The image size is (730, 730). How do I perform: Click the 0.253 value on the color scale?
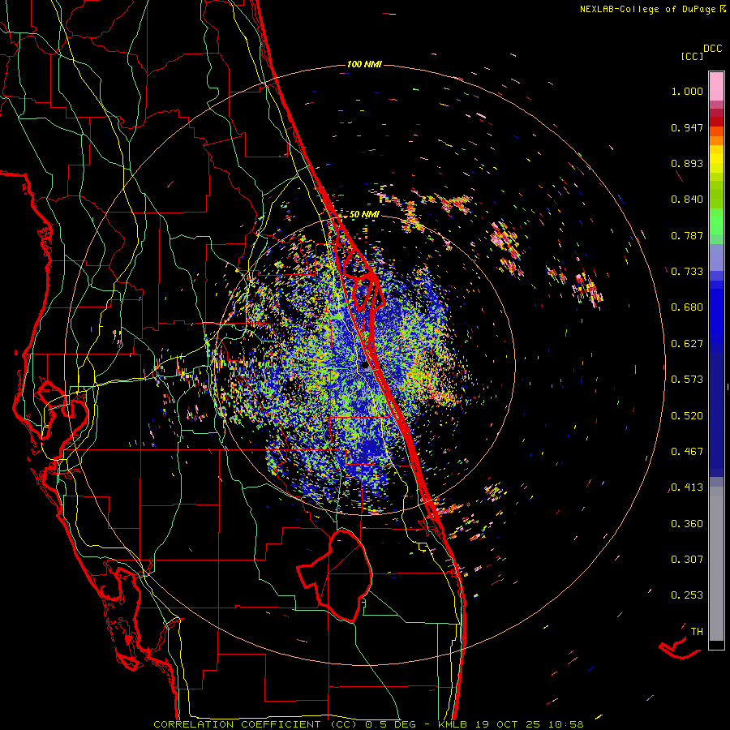point(687,595)
